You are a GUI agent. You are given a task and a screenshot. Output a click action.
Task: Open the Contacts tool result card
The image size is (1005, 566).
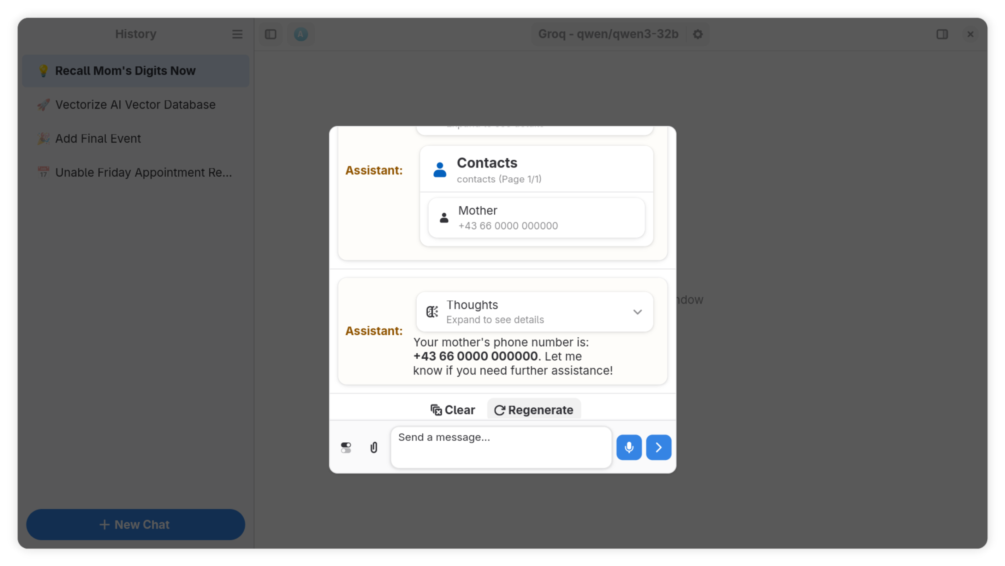coord(536,169)
